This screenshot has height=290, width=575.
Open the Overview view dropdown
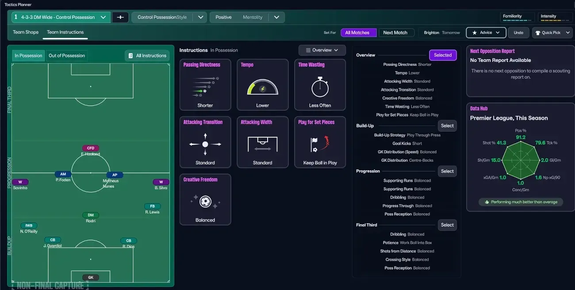click(x=322, y=50)
